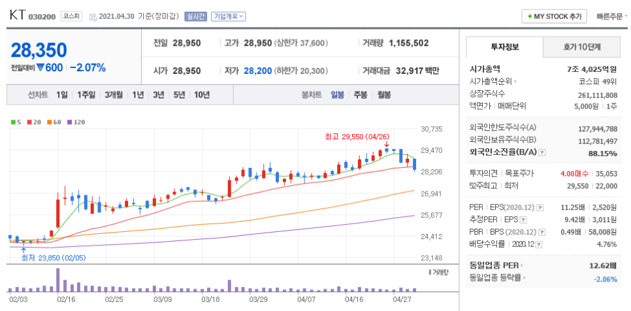Click the 저가 value 28,200
This screenshot has height=311, width=631.
click(257, 71)
